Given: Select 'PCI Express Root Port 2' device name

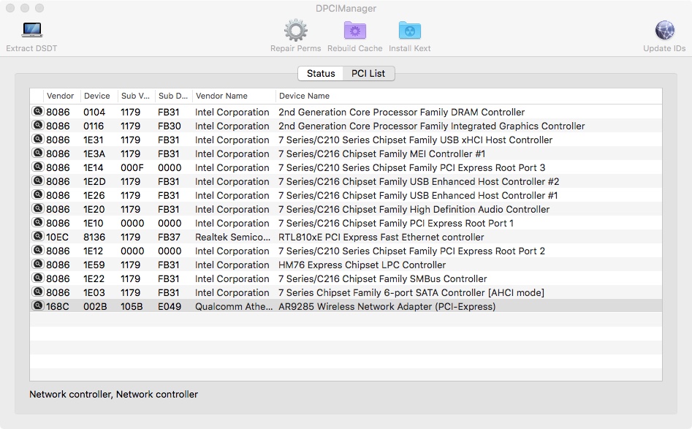Looking at the screenshot, I should click(x=411, y=251).
